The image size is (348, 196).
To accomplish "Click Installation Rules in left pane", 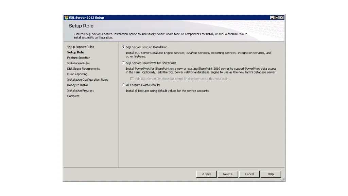I will [79, 63].
